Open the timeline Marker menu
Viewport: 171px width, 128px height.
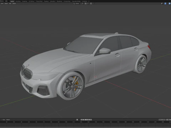(x=8, y=120)
